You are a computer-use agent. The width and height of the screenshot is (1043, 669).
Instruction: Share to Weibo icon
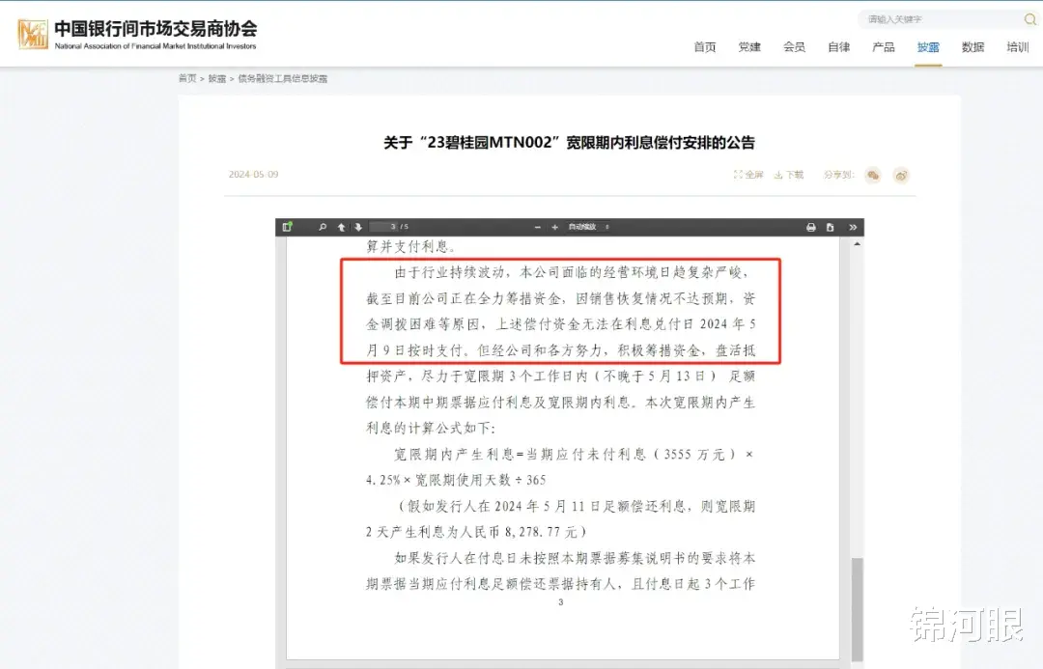point(901,176)
